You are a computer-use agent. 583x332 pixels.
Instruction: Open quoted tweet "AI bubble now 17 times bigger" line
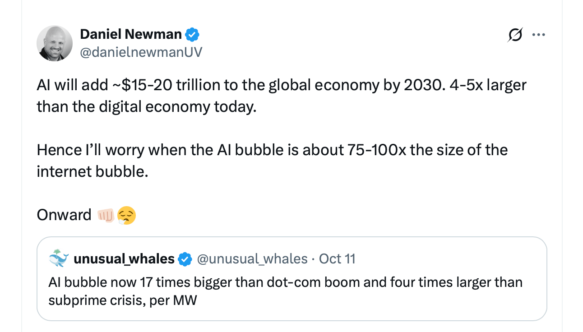tap(285, 282)
